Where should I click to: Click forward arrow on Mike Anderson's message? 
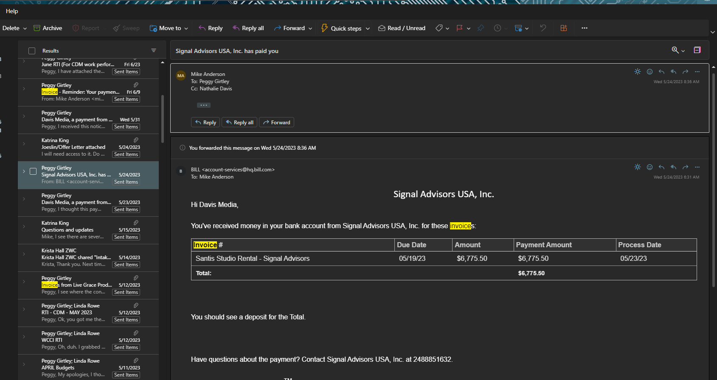pos(685,72)
